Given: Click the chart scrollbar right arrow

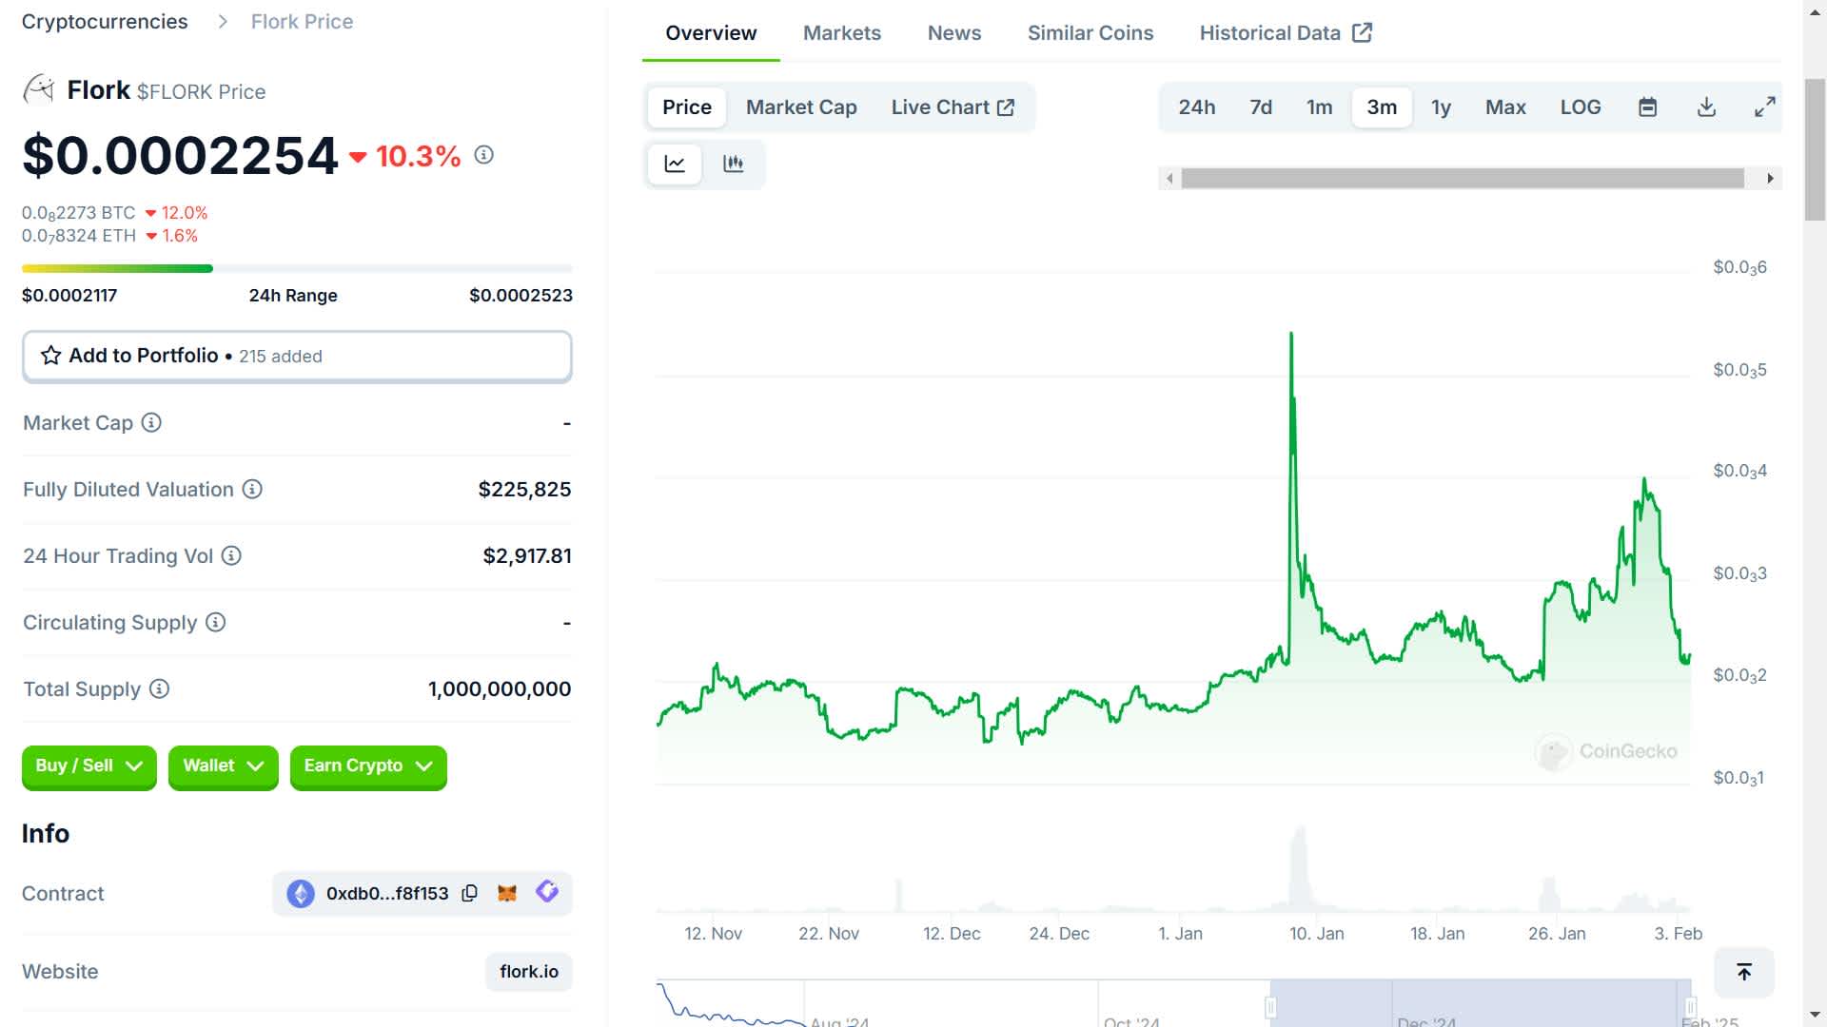Looking at the screenshot, I should pos(1770,178).
